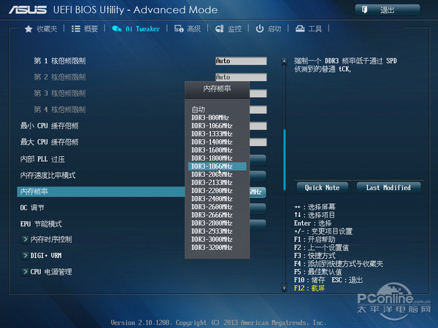The image size is (438, 328).
Task: Click the power icon for 启动 boot
Action: [259, 28]
